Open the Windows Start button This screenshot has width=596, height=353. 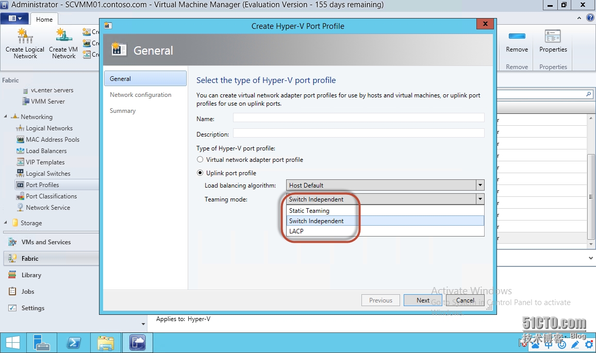(x=13, y=343)
